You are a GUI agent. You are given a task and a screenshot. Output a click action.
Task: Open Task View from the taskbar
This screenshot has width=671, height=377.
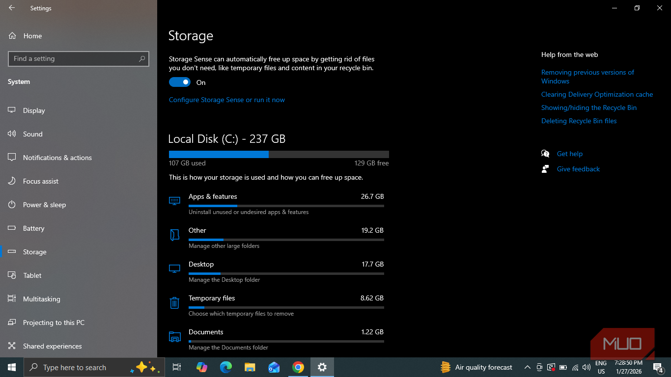point(177,367)
